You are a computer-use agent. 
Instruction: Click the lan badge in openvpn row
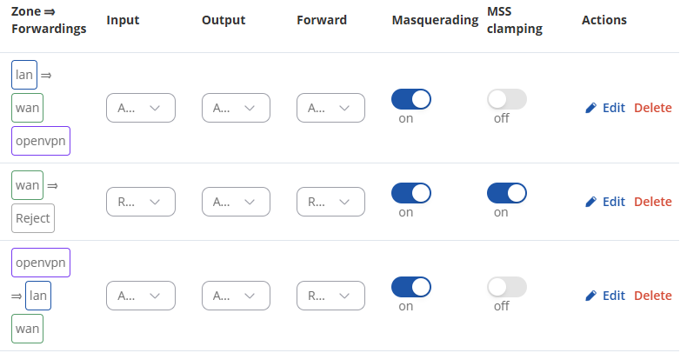[37, 296]
